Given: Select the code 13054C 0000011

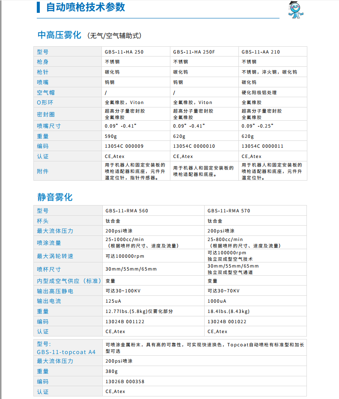Looking at the screenshot, I should (262, 146).
